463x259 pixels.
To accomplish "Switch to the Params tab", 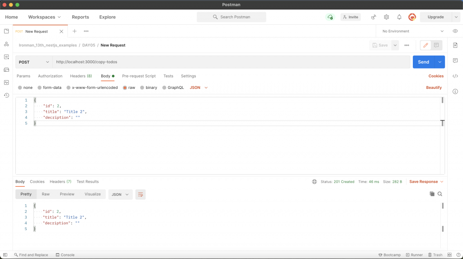I will [24, 76].
